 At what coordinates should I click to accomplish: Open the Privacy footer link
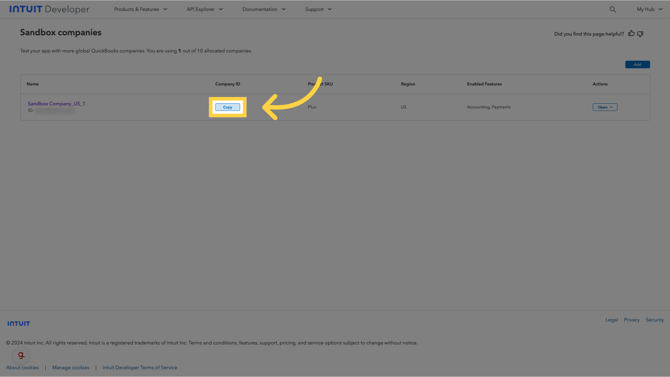(x=632, y=320)
